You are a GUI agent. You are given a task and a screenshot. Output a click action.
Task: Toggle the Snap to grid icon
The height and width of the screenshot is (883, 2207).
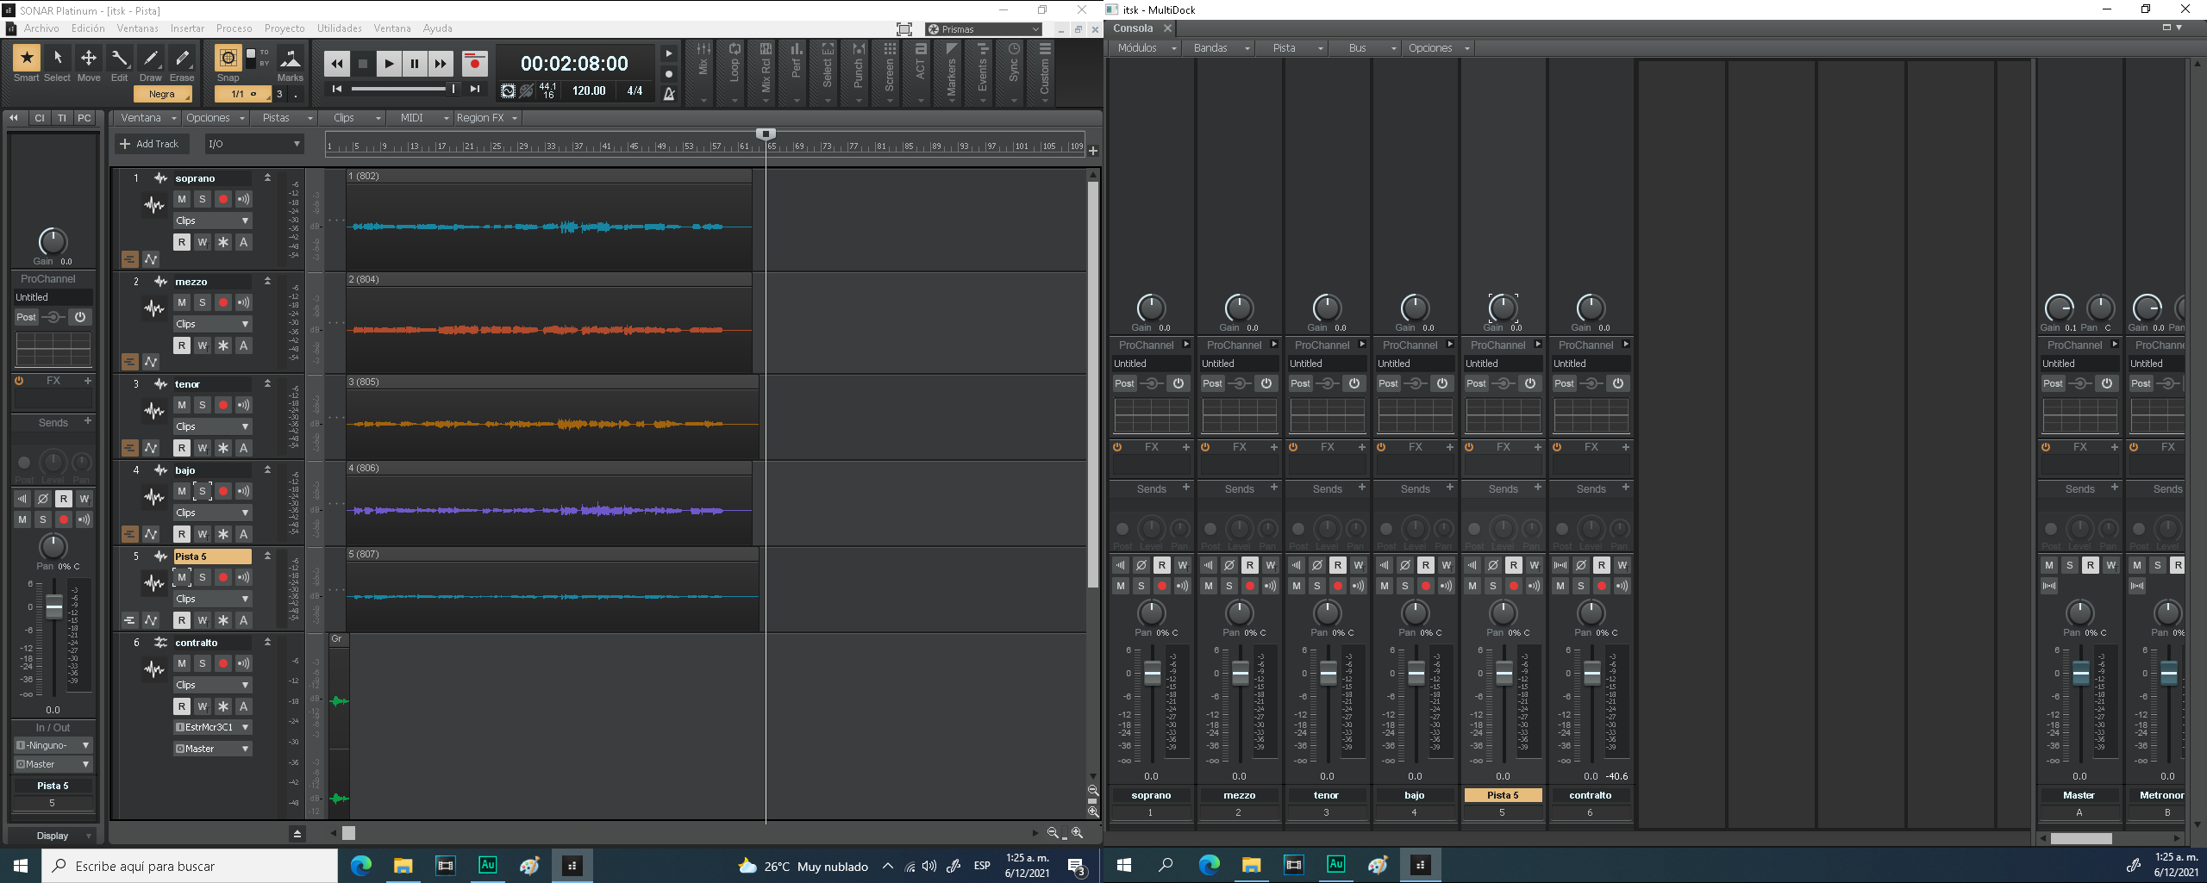click(x=228, y=58)
